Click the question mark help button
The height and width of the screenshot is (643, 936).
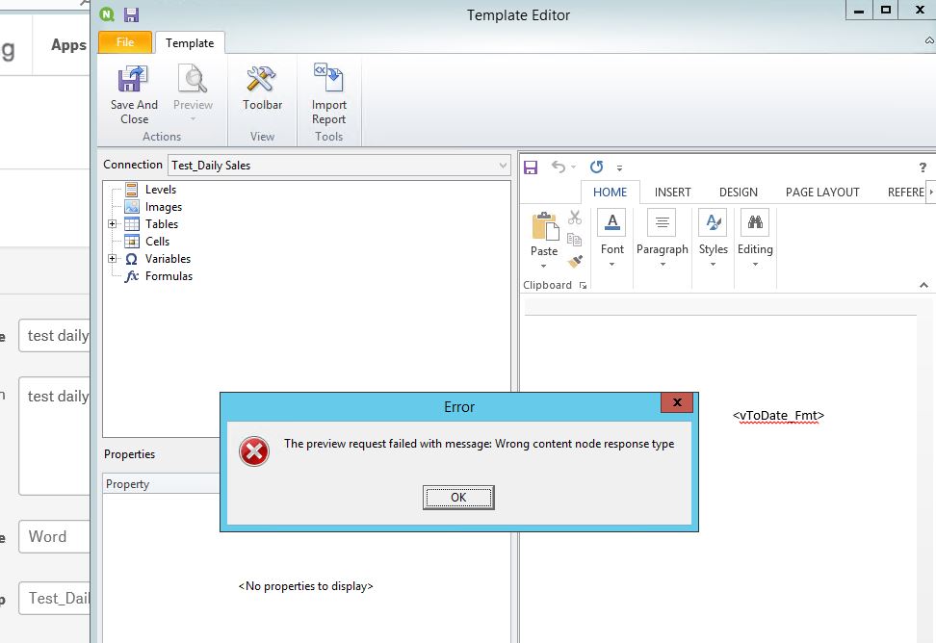(922, 167)
